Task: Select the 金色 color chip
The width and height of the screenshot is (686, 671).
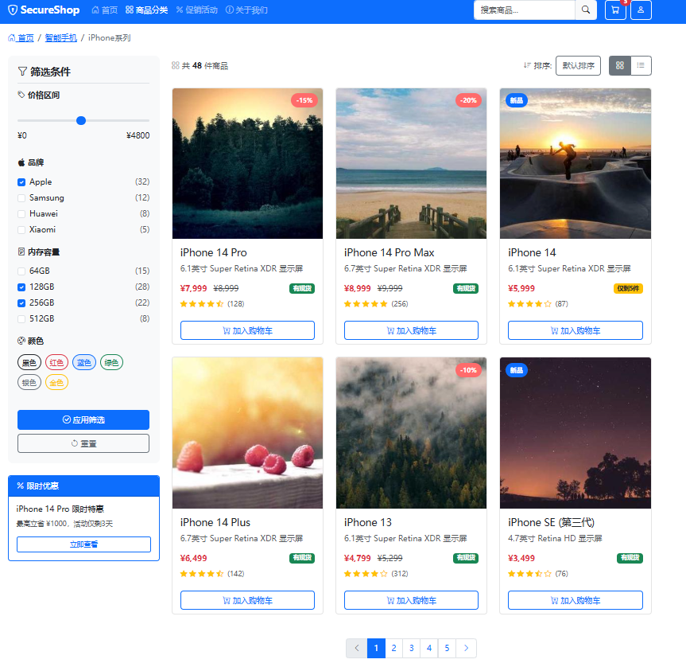Action: coord(56,382)
